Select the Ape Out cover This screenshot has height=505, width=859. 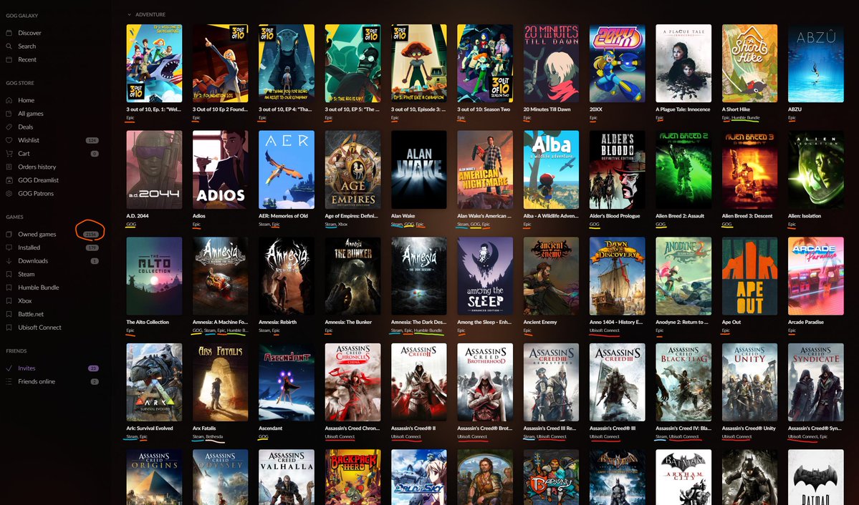point(749,276)
